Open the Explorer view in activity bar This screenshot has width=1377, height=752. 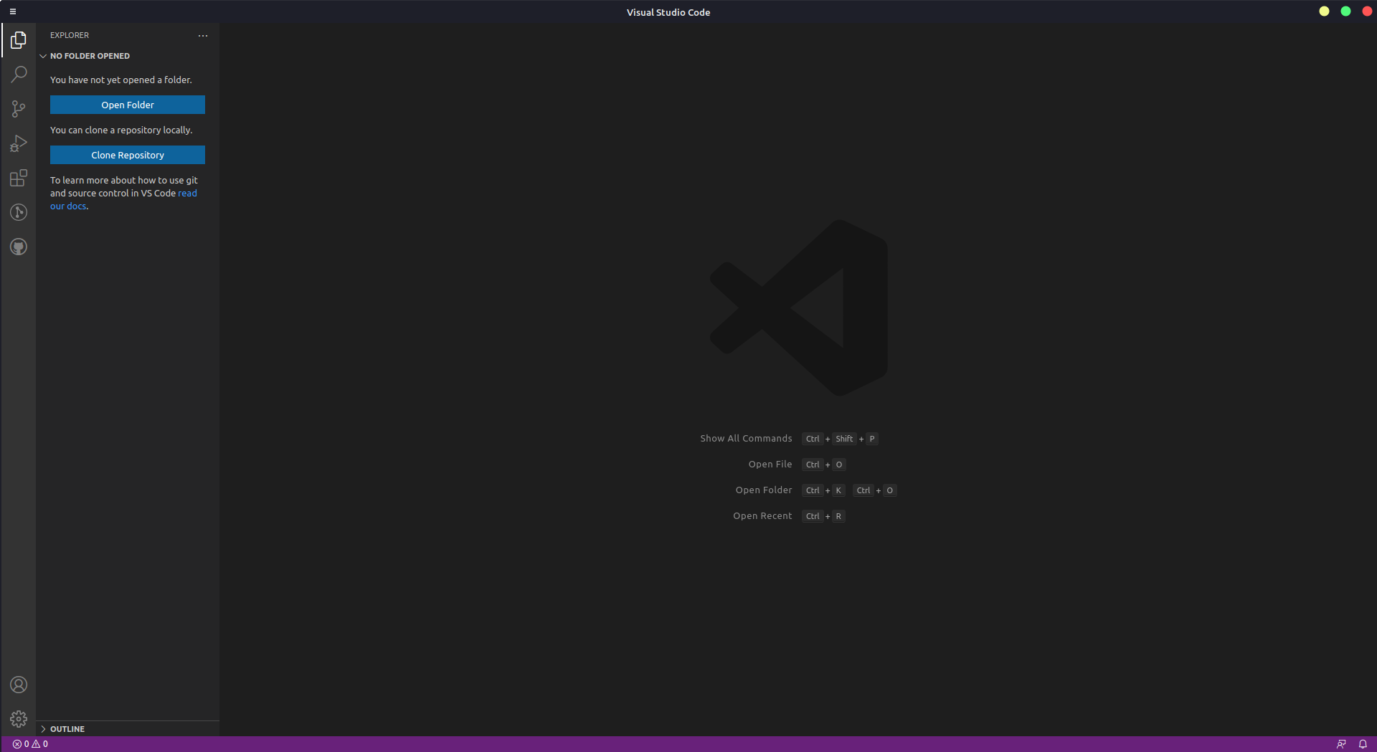pyautogui.click(x=19, y=40)
